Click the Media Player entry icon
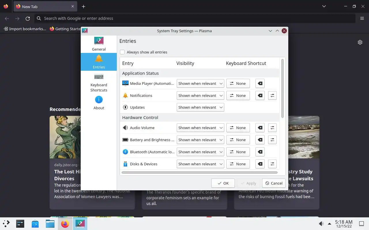Image resolution: width=369 pixels, height=230 pixels. 125,83
